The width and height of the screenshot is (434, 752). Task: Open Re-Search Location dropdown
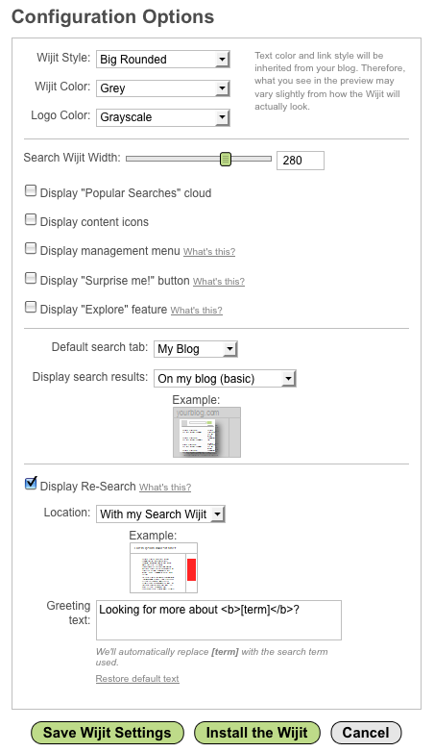point(160,514)
